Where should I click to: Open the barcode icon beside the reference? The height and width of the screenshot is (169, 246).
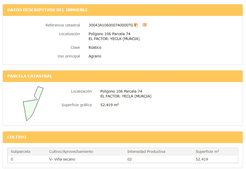pos(144,25)
